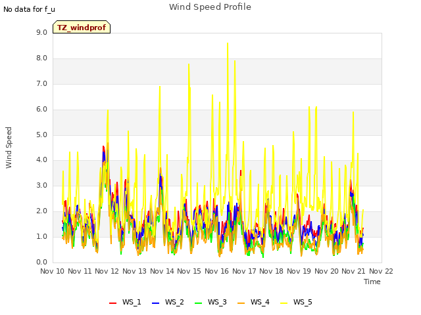
Task: Click the Nov 15 x-axis tick label
Action: [x=189, y=271]
